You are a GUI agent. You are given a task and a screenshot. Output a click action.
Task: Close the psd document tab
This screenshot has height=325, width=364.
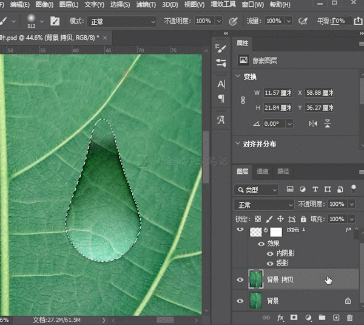pyautogui.click(x=105, y=38)
